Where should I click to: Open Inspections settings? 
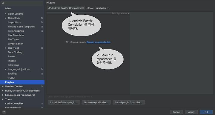coord(14,22)
